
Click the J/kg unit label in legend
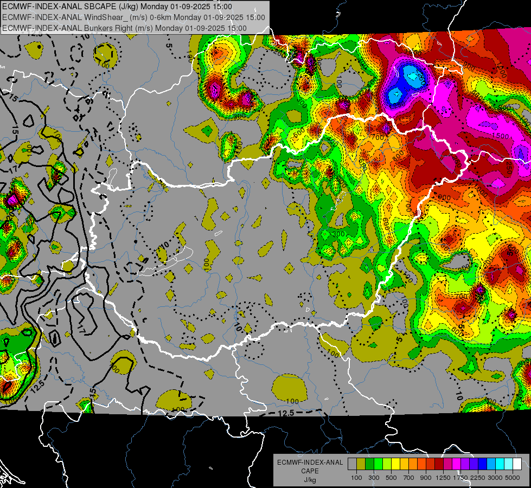310,480
